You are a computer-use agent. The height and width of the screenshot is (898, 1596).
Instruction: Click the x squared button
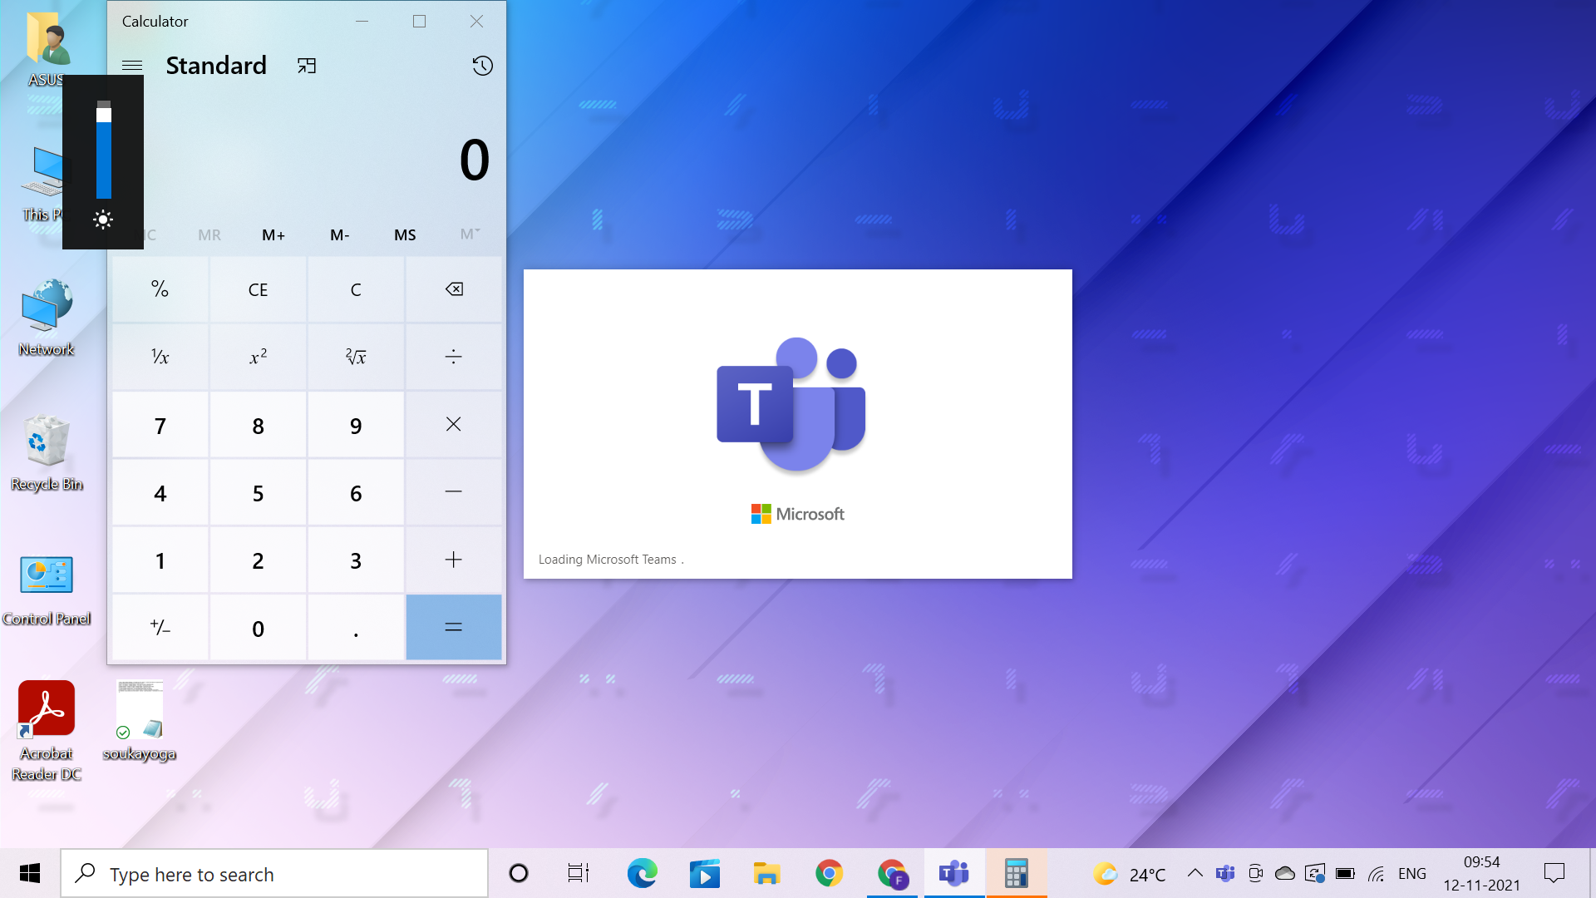click(x=258, y=358)
